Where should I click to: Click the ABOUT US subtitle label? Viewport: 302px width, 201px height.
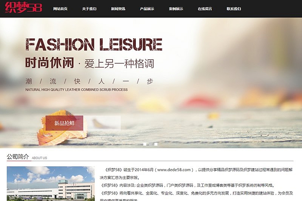point(39,158)
